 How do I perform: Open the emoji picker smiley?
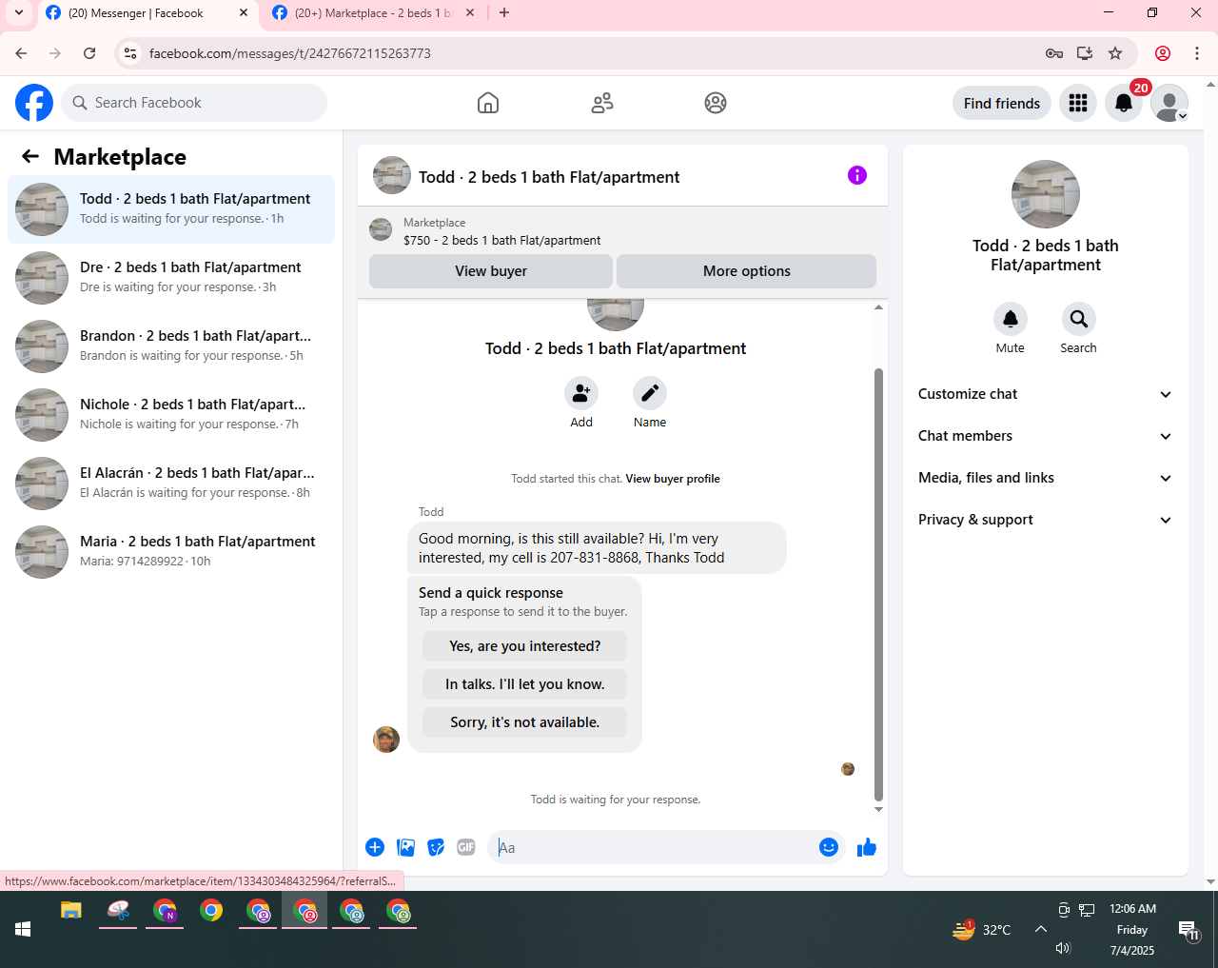[829, 847]
